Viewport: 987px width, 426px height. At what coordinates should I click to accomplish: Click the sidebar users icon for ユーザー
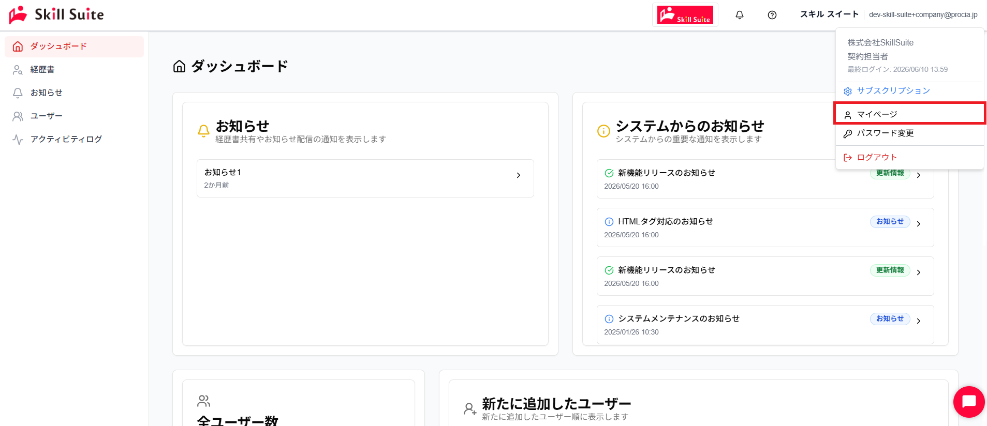click(x=18, y=116)
